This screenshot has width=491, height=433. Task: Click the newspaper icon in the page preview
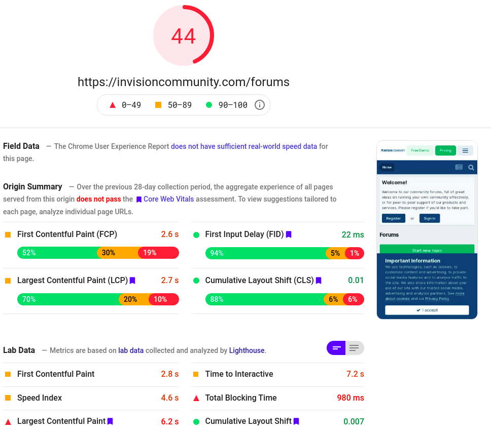[x=459, y=167]
